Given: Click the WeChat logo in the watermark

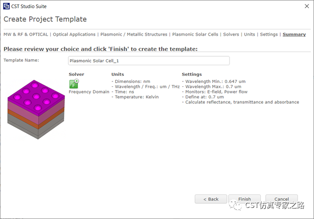Looking at the screenshot, I should tap(235, 204).
